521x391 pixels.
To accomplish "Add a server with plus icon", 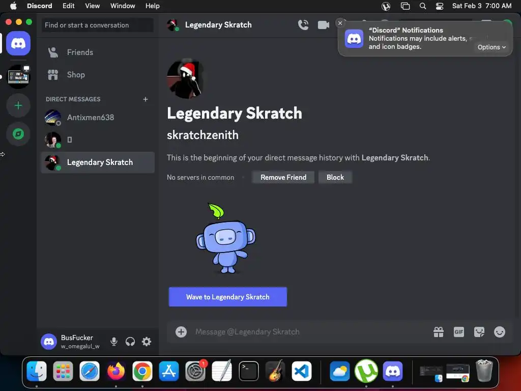I will point(18,106).
